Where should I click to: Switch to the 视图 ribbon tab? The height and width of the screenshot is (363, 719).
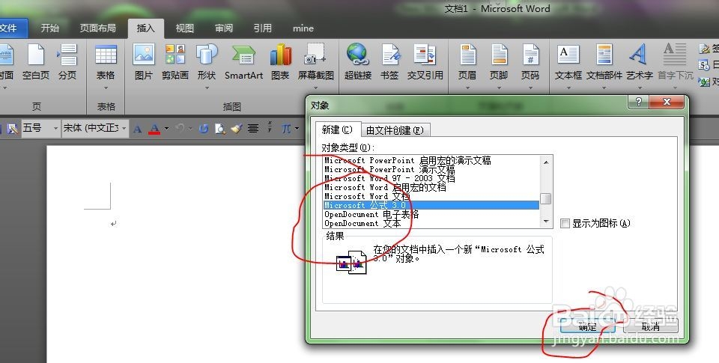[x=185, y=28]
